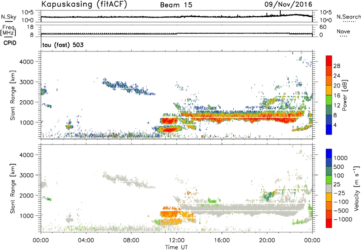
Task: Click the 4000 tick in power panel
Action: click(x=27, y=62)
